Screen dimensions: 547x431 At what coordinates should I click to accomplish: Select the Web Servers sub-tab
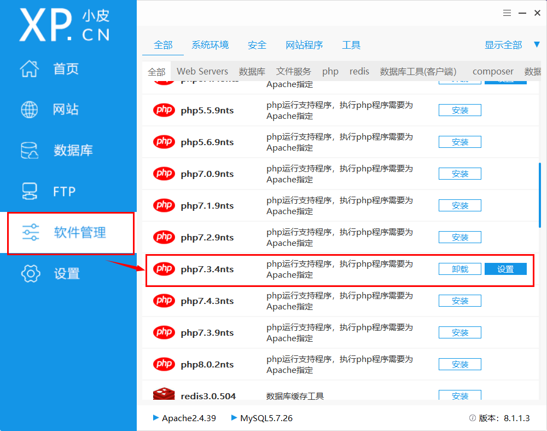tap(202, 71)
